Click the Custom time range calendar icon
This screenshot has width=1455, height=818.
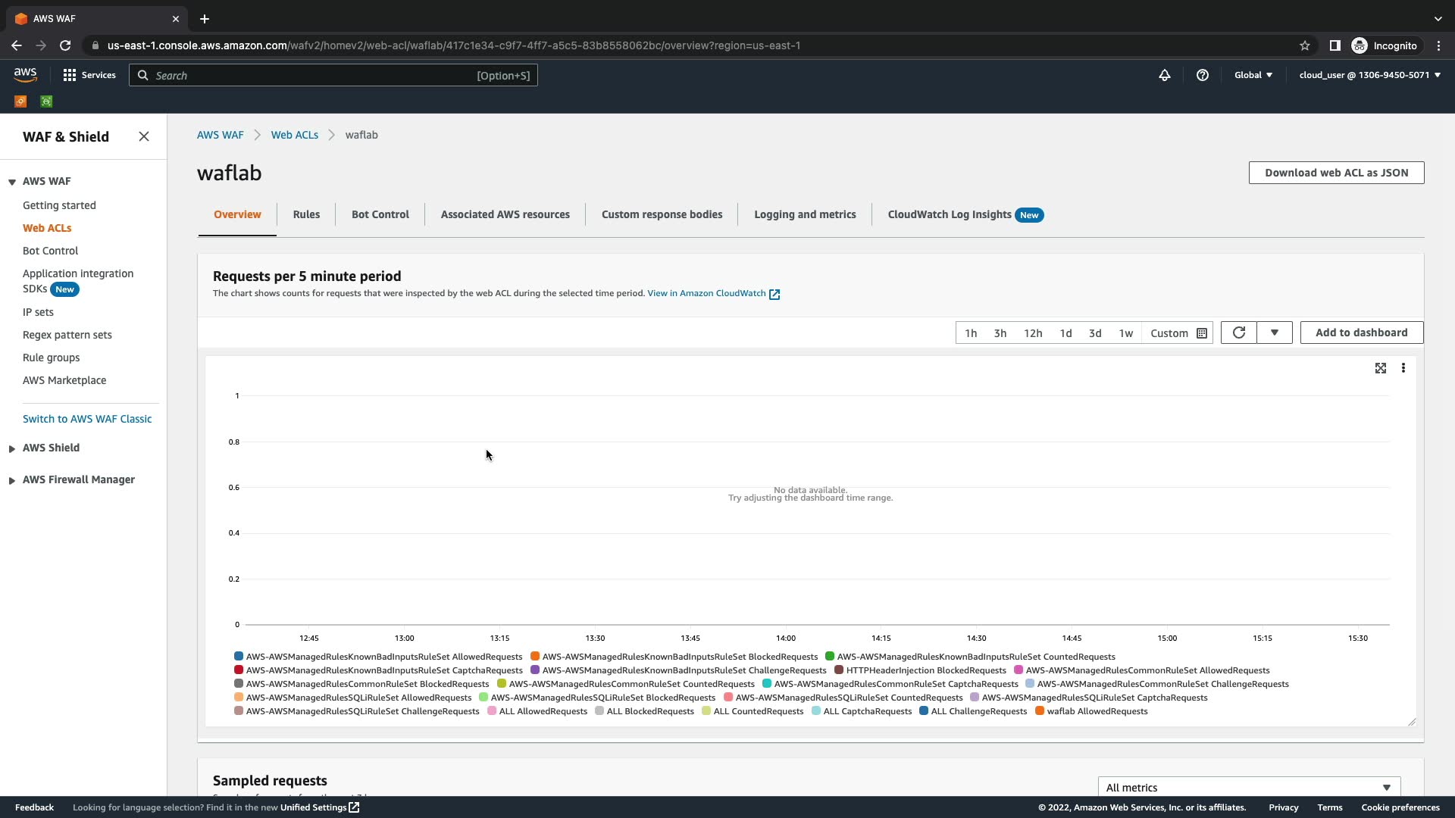click(1201, 333)
